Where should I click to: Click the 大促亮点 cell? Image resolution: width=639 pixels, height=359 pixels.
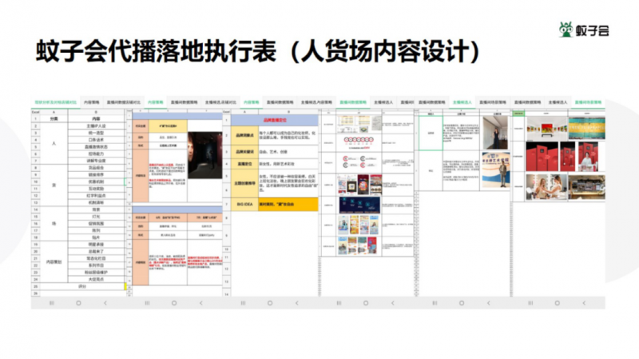[x=96, y=279]
